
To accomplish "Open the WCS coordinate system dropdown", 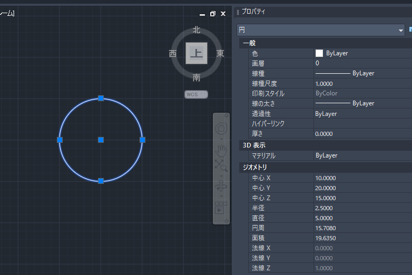I will tap(196, 94).
